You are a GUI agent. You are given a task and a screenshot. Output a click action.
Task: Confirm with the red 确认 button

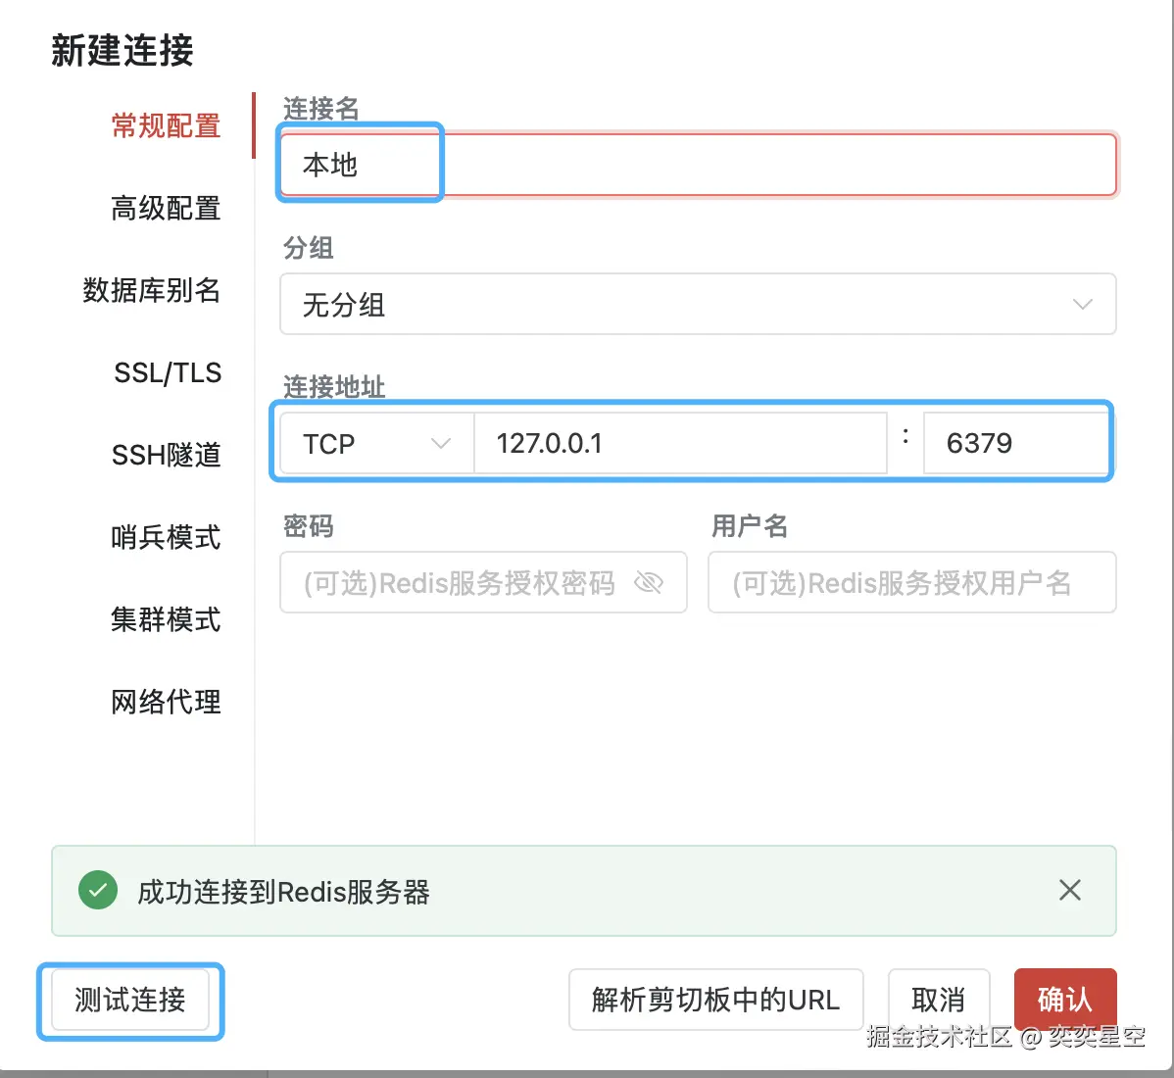pyautogui.click(x=1064, y=999)
